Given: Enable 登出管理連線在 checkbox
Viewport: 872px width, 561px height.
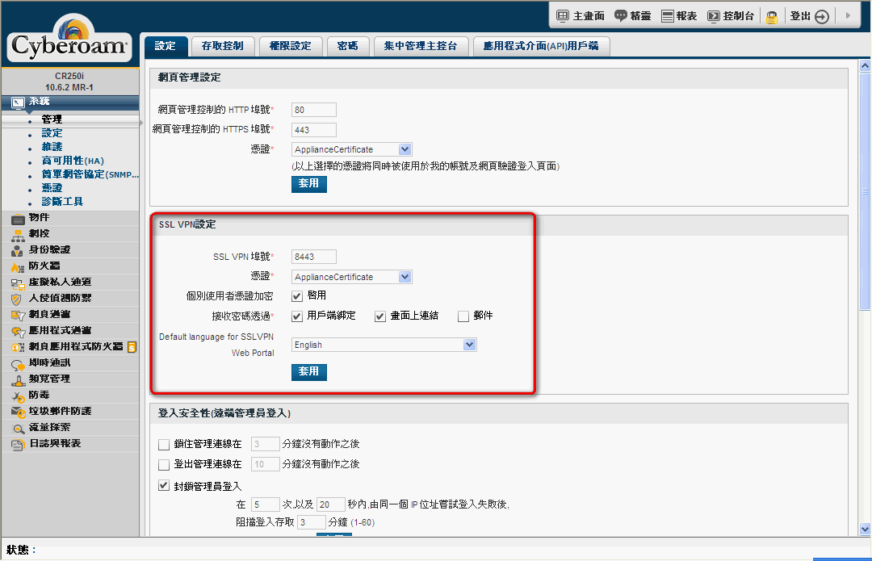Looking at the screenshot, I should point(163,464).
